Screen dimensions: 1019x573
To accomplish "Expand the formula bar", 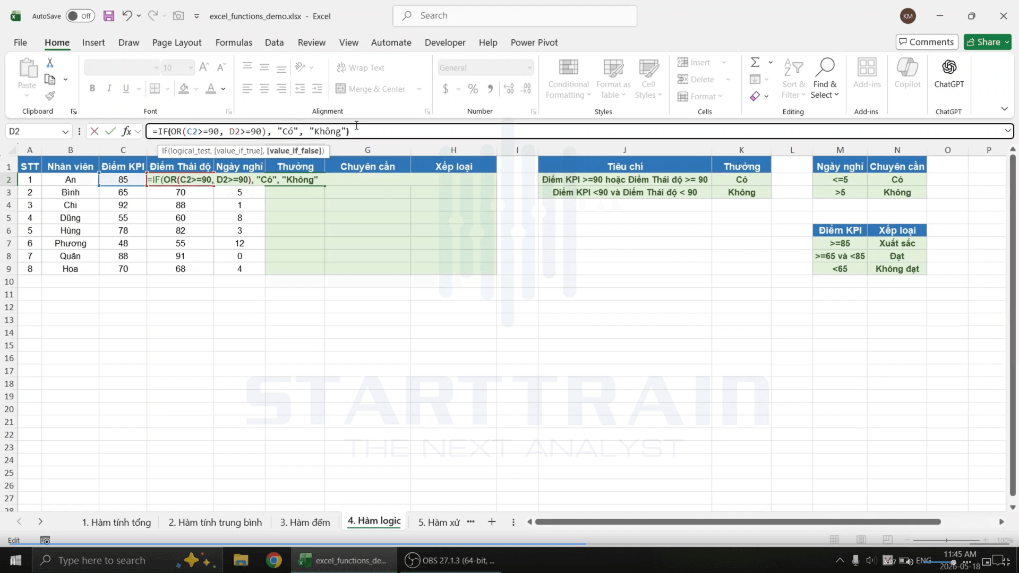I will tap(1007, 131).
